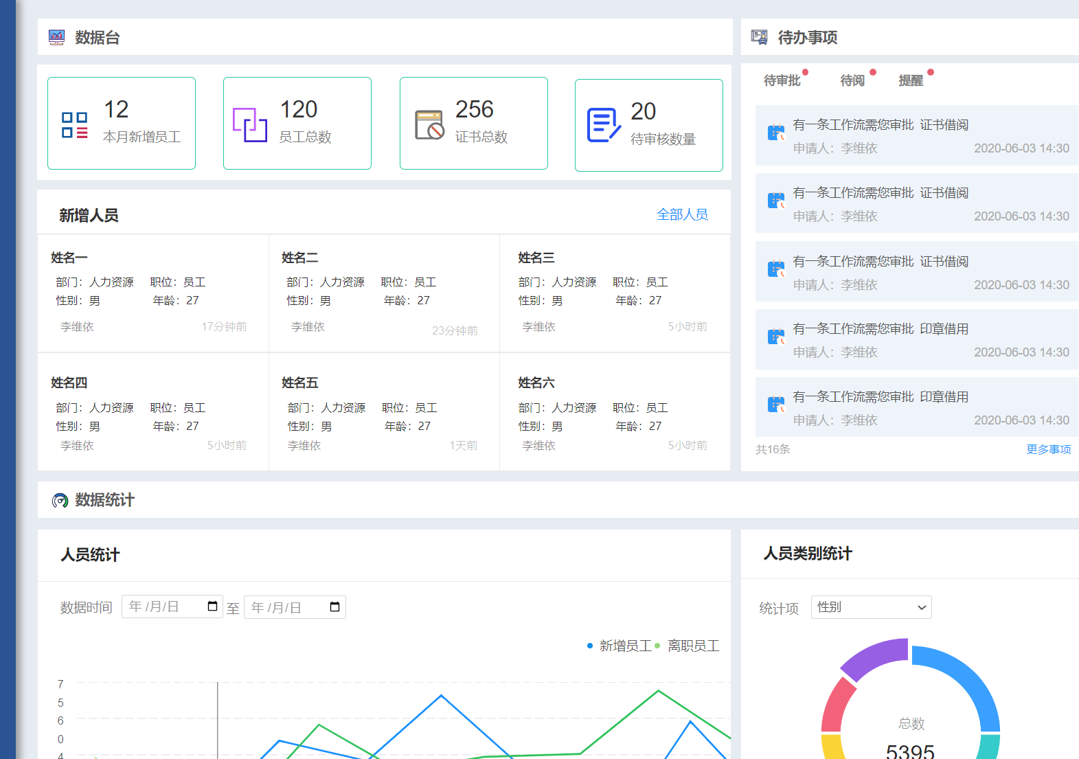
Task: Toggle the 新增员工 legend item
Action: 619,646
